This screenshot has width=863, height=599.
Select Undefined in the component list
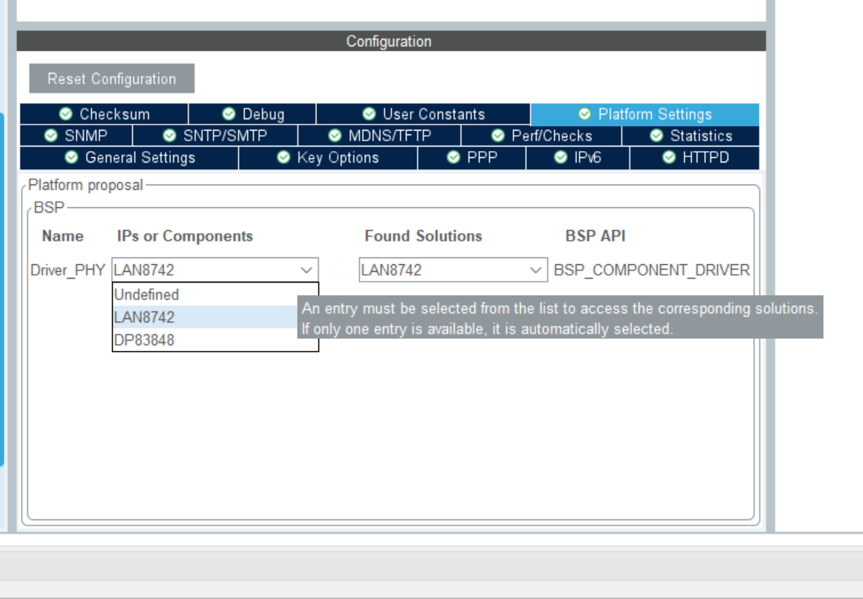(146, 295)
